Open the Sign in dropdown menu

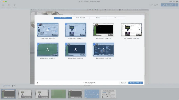tap(172, 2)
